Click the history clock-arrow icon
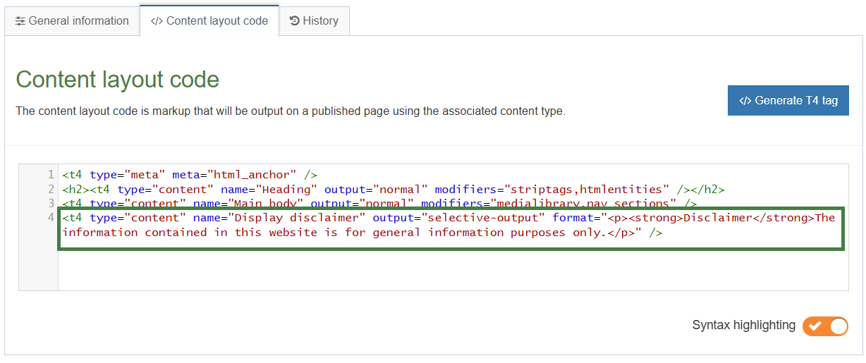This screenshot has height=363, width=866. pos(295,21)
